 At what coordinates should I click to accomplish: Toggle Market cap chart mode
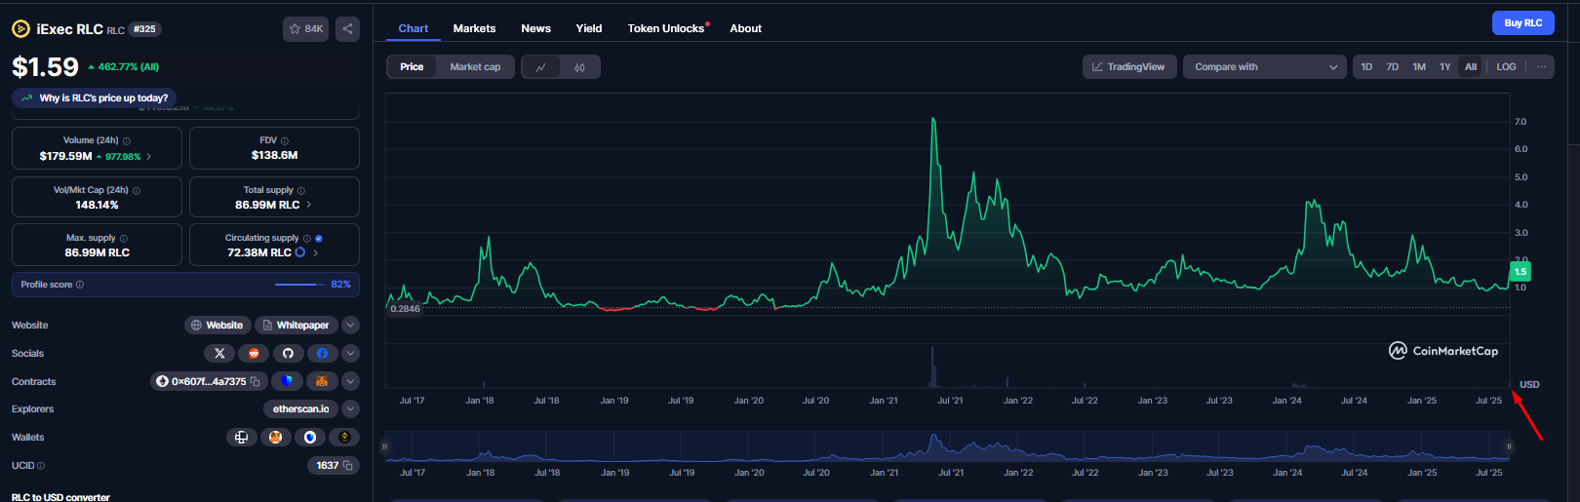[475, 67]
